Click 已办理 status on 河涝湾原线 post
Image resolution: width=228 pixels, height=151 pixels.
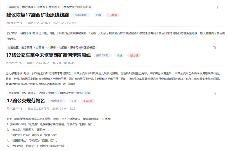click(134, 55)
